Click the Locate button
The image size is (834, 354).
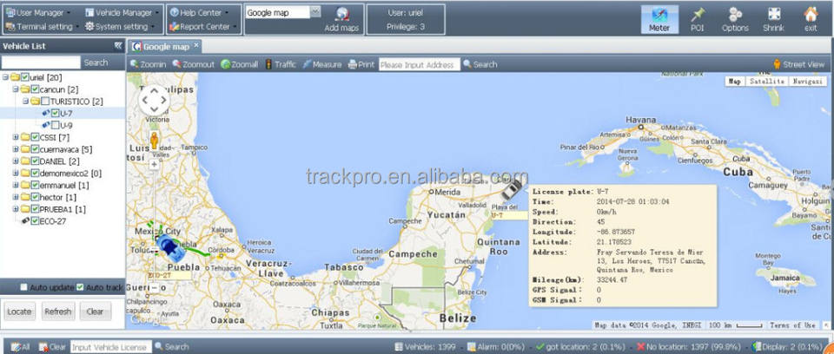tap(20, 311)
